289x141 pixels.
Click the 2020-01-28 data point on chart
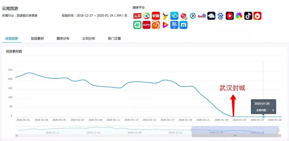coord(263,117)
